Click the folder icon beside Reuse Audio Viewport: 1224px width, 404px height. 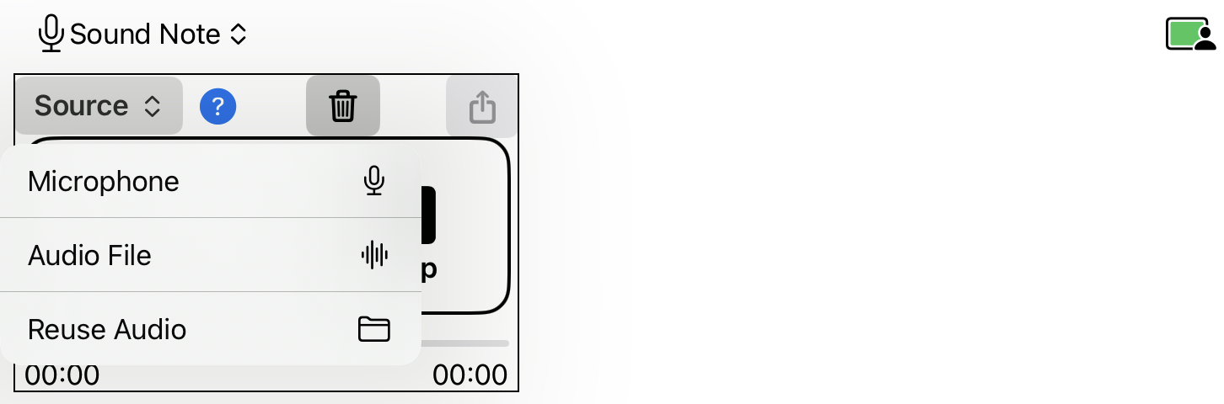click(374, 329)
